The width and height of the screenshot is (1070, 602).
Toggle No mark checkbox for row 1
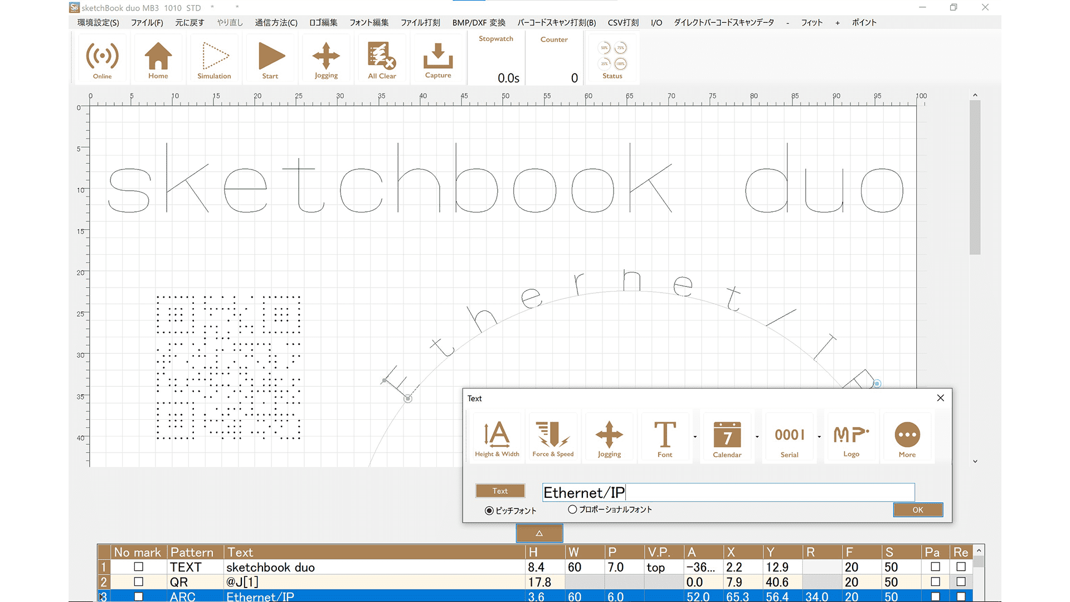139,567
